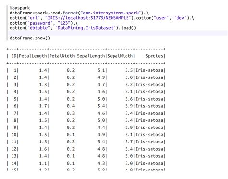The width and height of the screenshot is (228, 179).
Task: Click the PetalLength column header
Action: [x=33, y=56]
